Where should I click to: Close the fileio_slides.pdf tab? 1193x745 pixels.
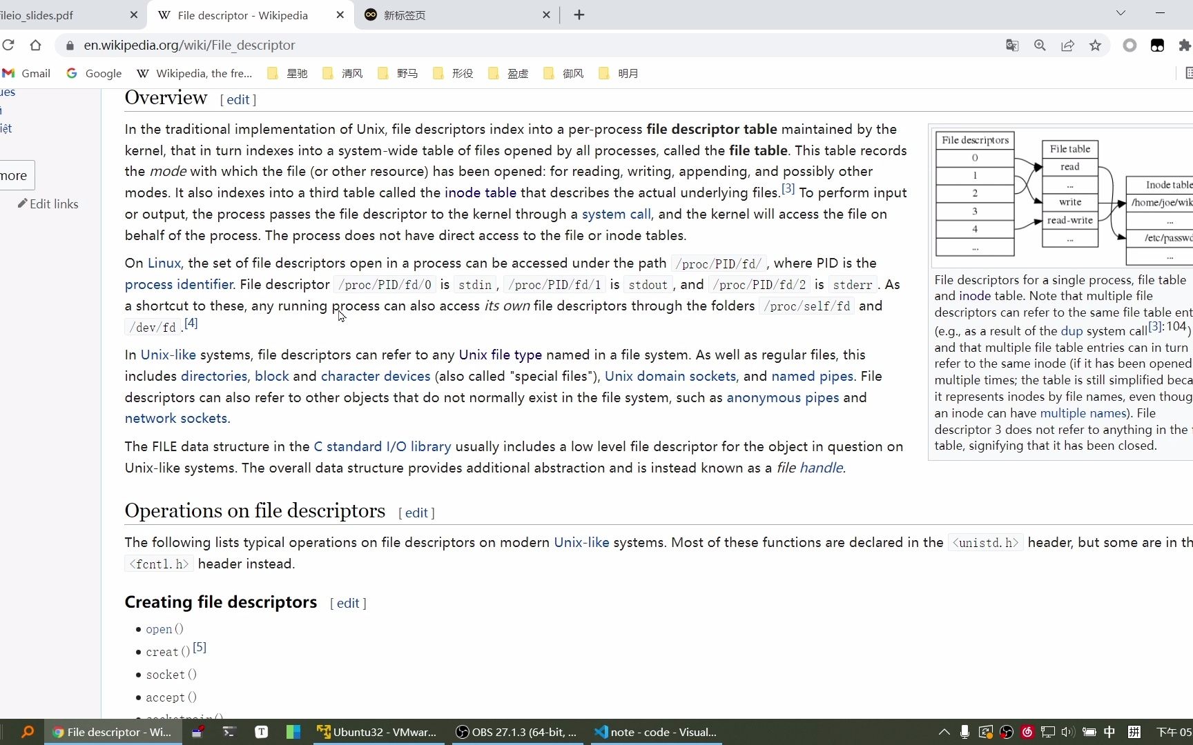133,14
